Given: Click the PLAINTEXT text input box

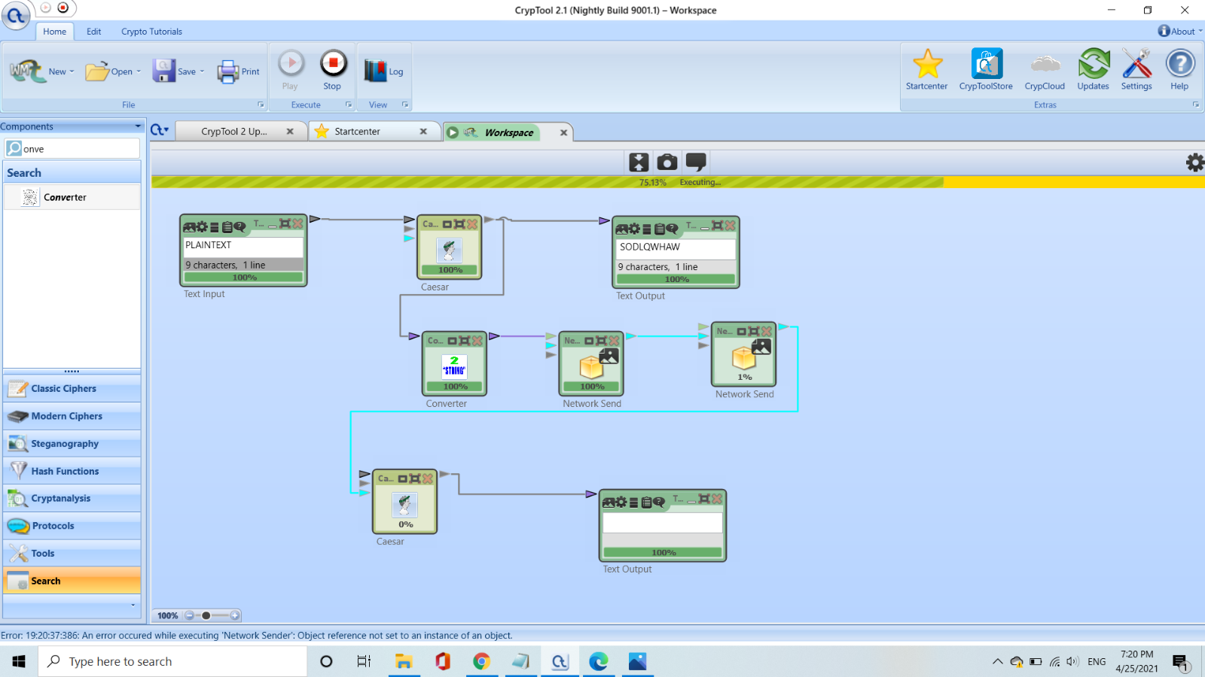Looking at the screenshot, I should click(243, 246).
